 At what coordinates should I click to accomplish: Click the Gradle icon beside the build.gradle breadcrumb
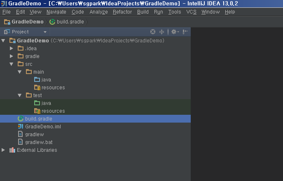(x=52, y=22)
